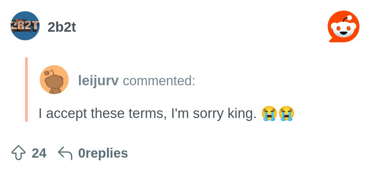This screenshot has height=193, width=370.
Task: Open leijurv's orange profile avatar
Action: click(x=54, y=80)
